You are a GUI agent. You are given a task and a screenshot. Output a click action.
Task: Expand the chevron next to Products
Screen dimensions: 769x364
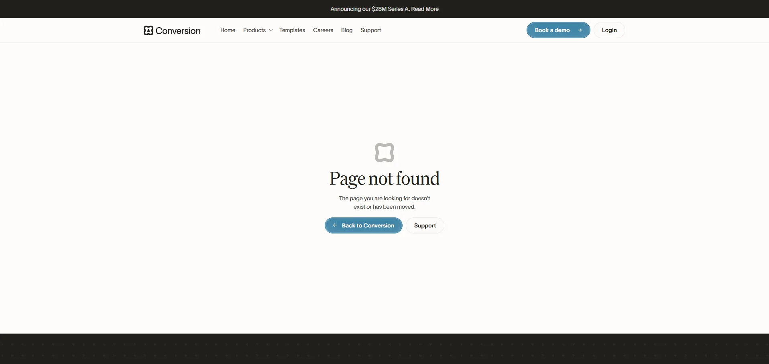coord(271,30)
